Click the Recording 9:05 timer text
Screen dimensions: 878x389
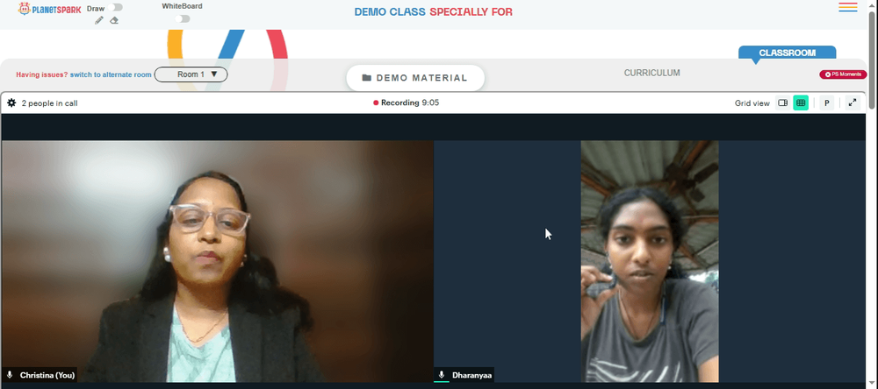410,103
